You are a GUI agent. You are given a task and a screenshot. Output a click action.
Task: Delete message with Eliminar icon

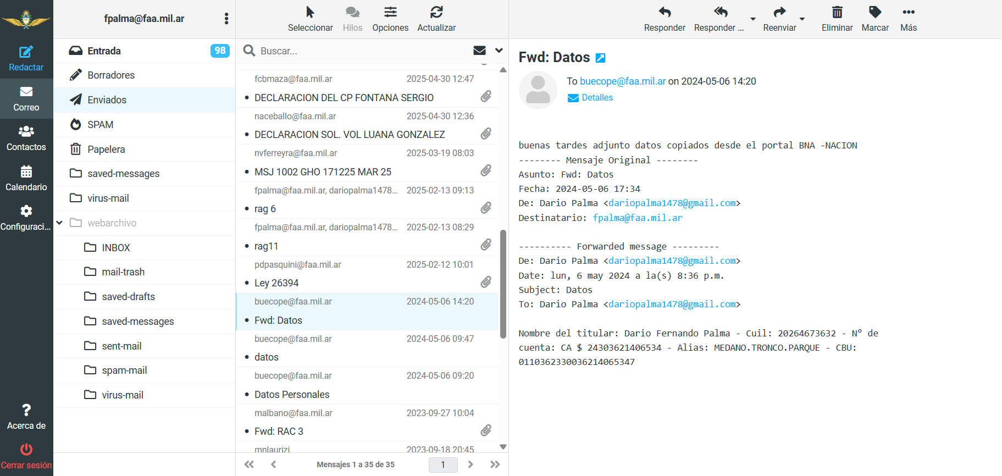(x=837, y=13)
